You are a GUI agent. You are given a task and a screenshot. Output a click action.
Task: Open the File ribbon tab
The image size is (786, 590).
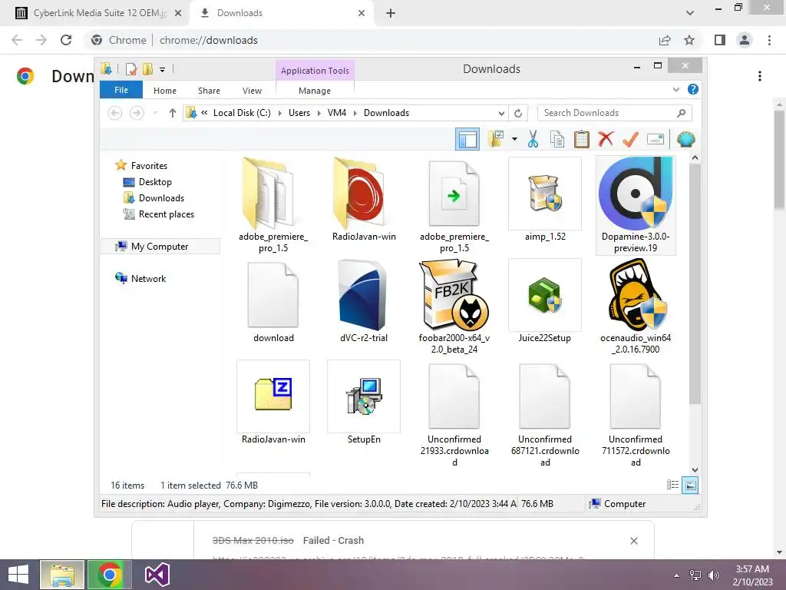pyautogui.click(x=121, y=90)
